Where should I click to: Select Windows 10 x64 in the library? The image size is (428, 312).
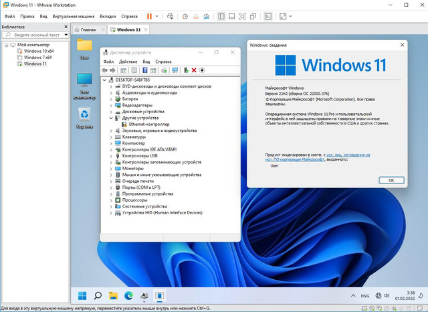click(39, 51)
